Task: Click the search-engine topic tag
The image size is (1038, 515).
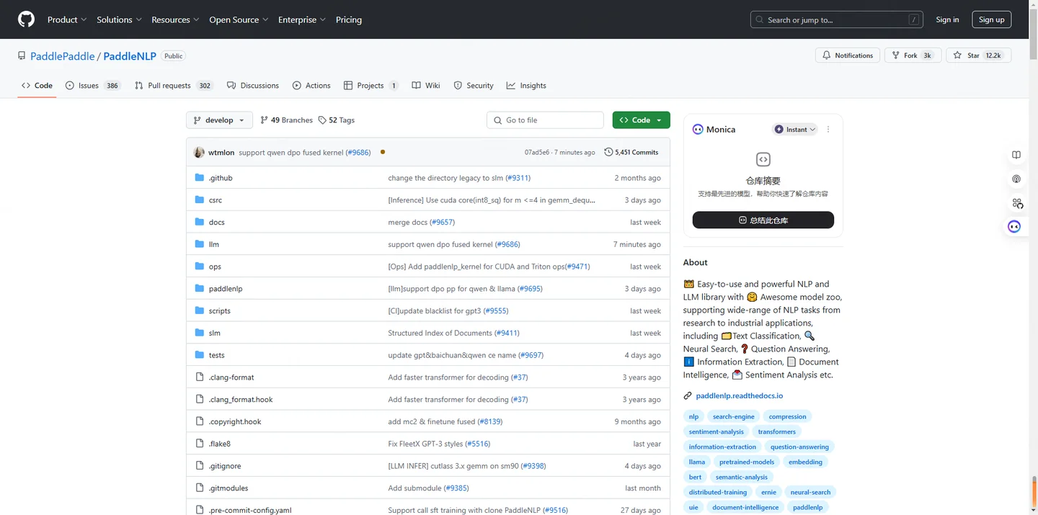Action: pos(734,416)
